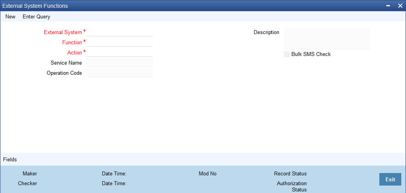Click the Function field label
The image size is (406, 193).
pos(72,42)
